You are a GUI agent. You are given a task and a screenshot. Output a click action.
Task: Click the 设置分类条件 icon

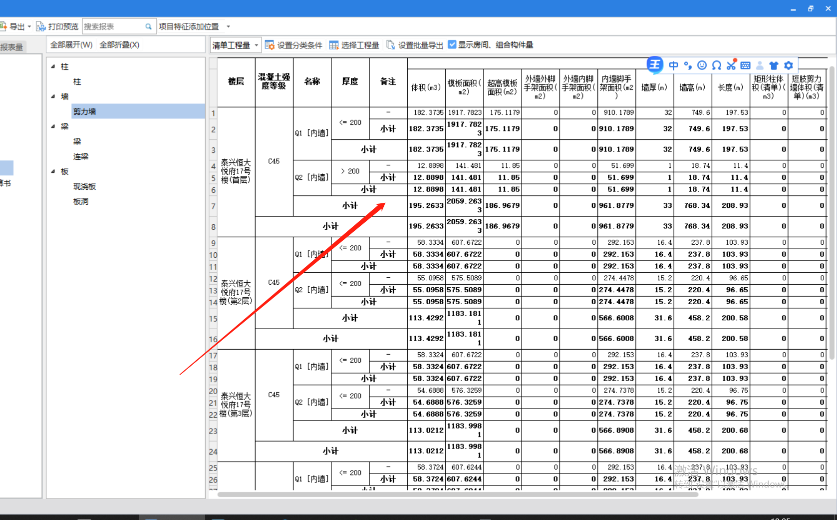[270, 45]
